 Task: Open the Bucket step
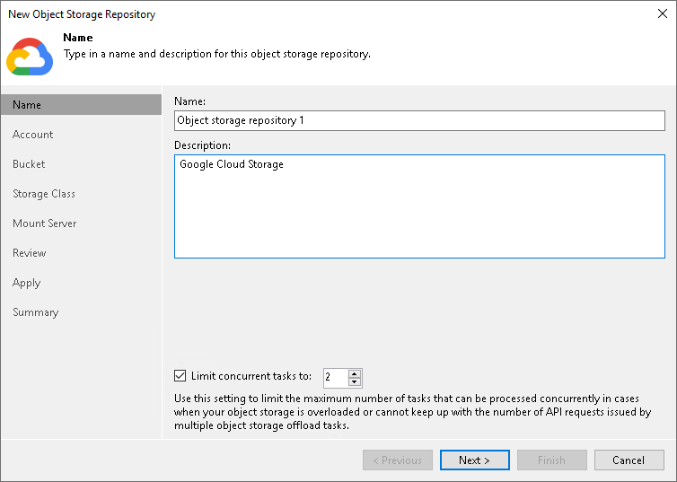[29, 164]
